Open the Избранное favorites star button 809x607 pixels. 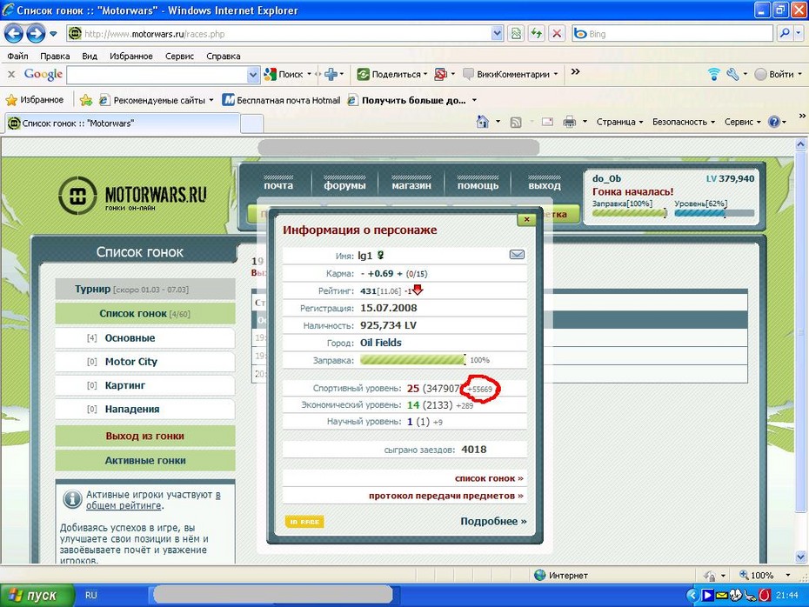(34, 100)
